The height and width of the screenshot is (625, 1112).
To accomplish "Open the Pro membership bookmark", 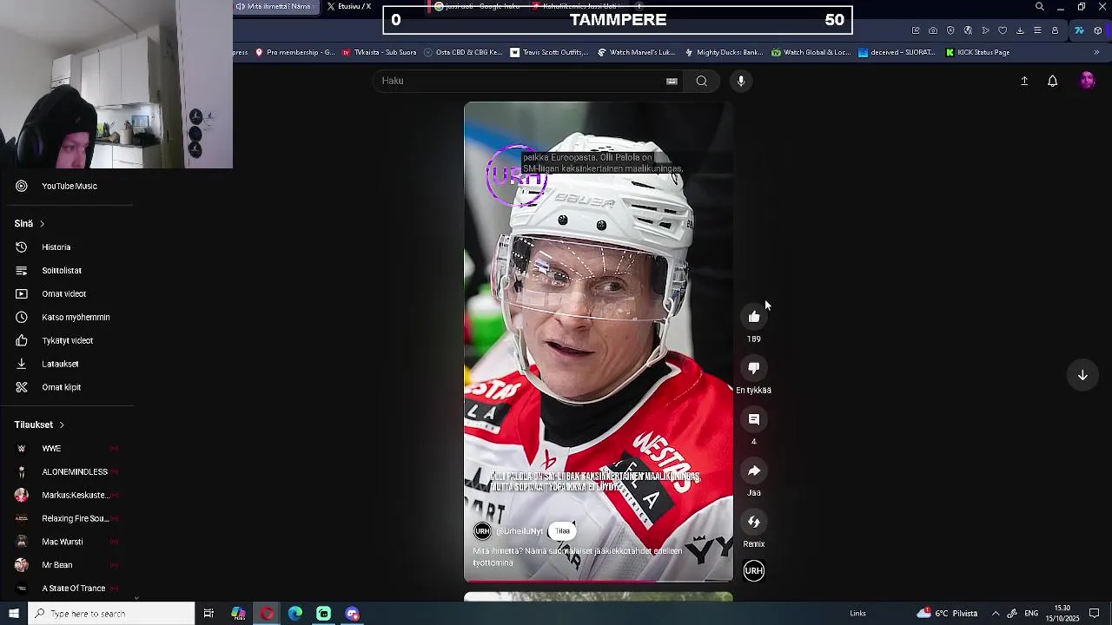I will (295, 52).
